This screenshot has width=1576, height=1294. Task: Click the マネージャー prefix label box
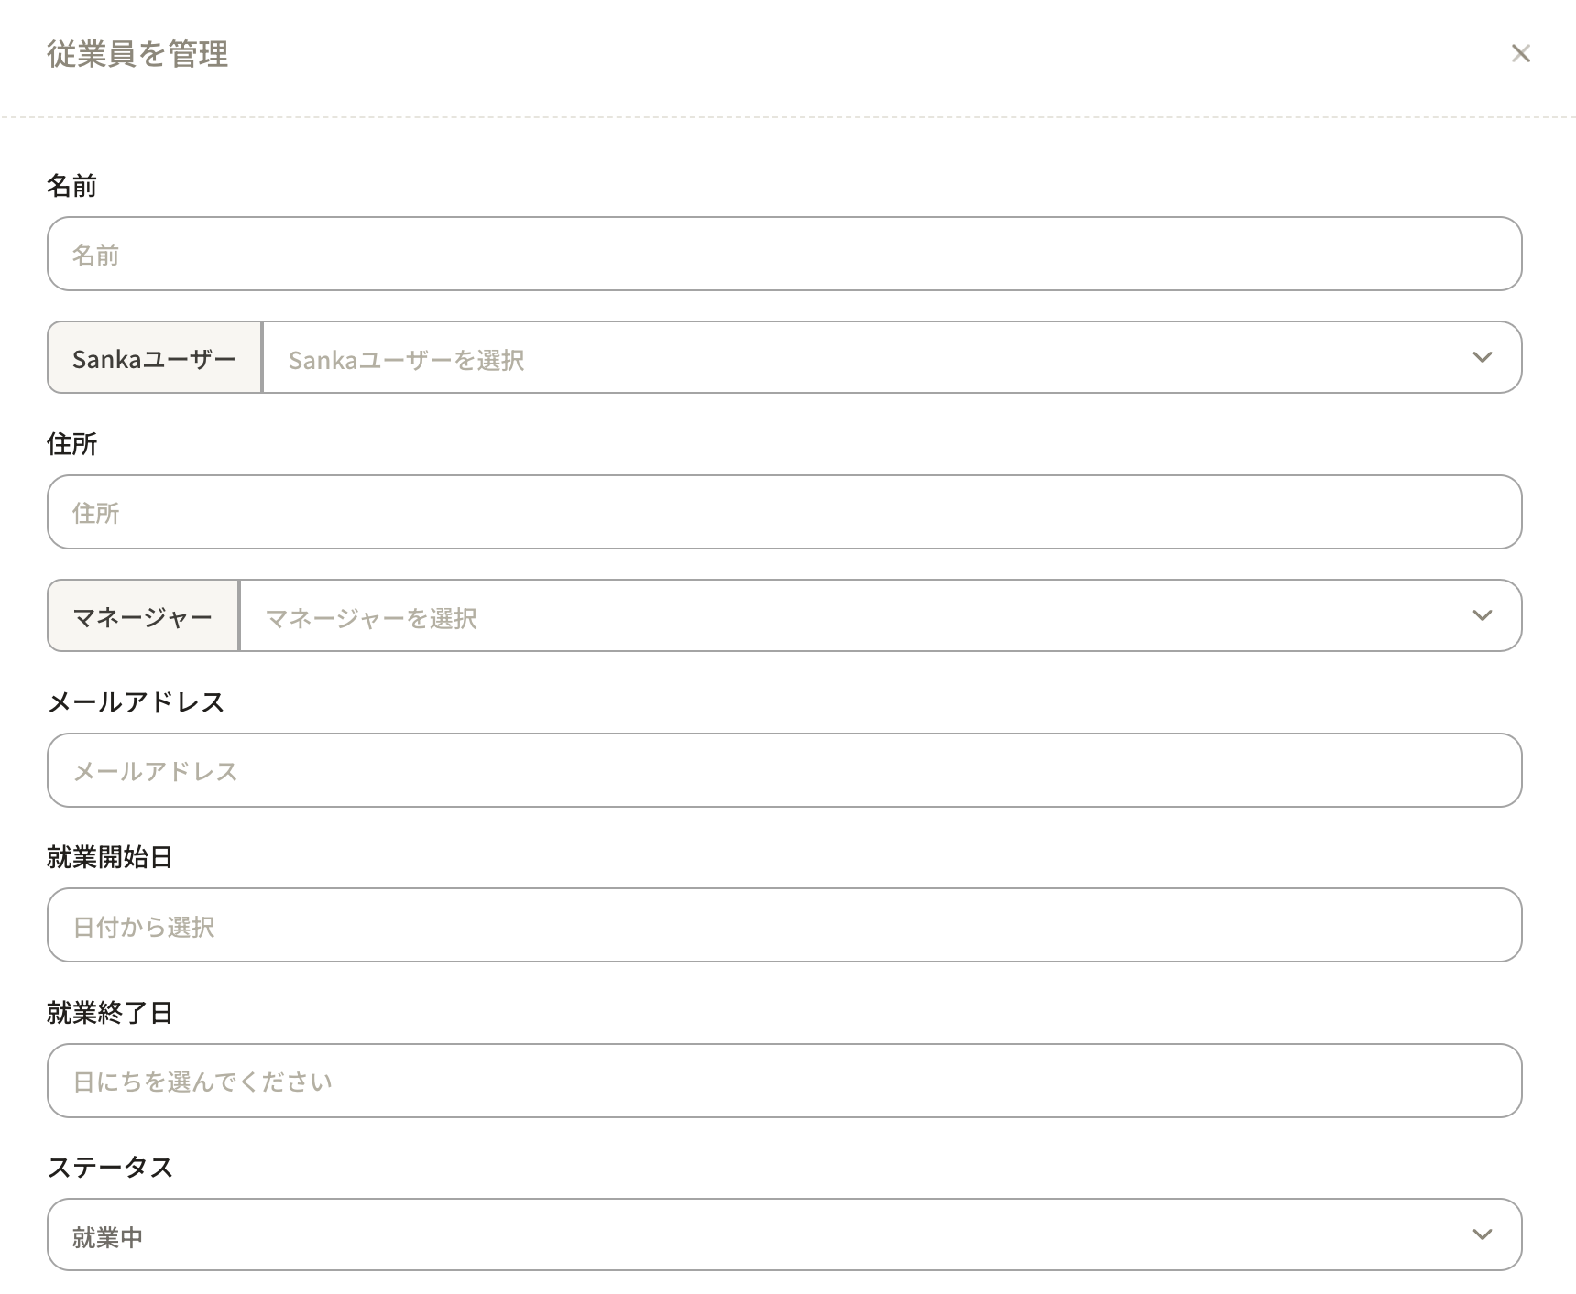tap(143, 616)
